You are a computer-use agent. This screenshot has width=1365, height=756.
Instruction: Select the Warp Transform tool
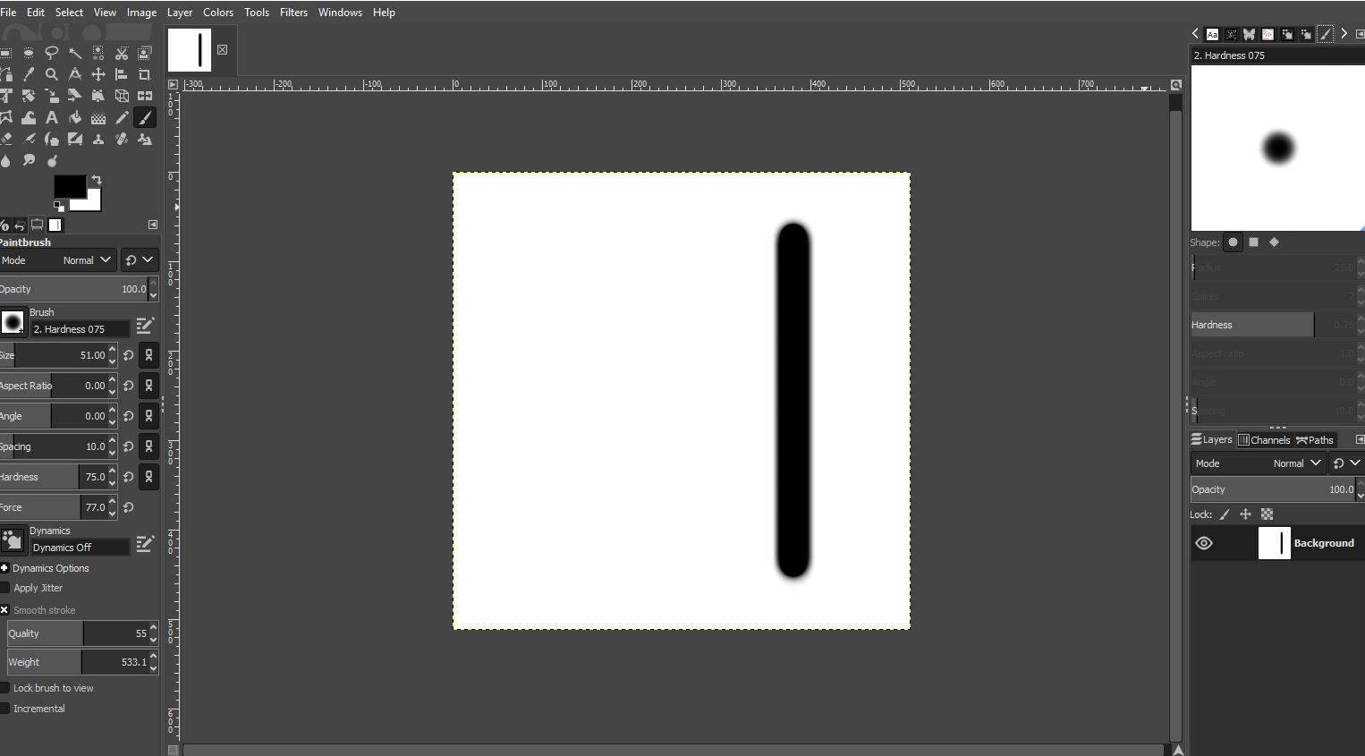point(29,117)
